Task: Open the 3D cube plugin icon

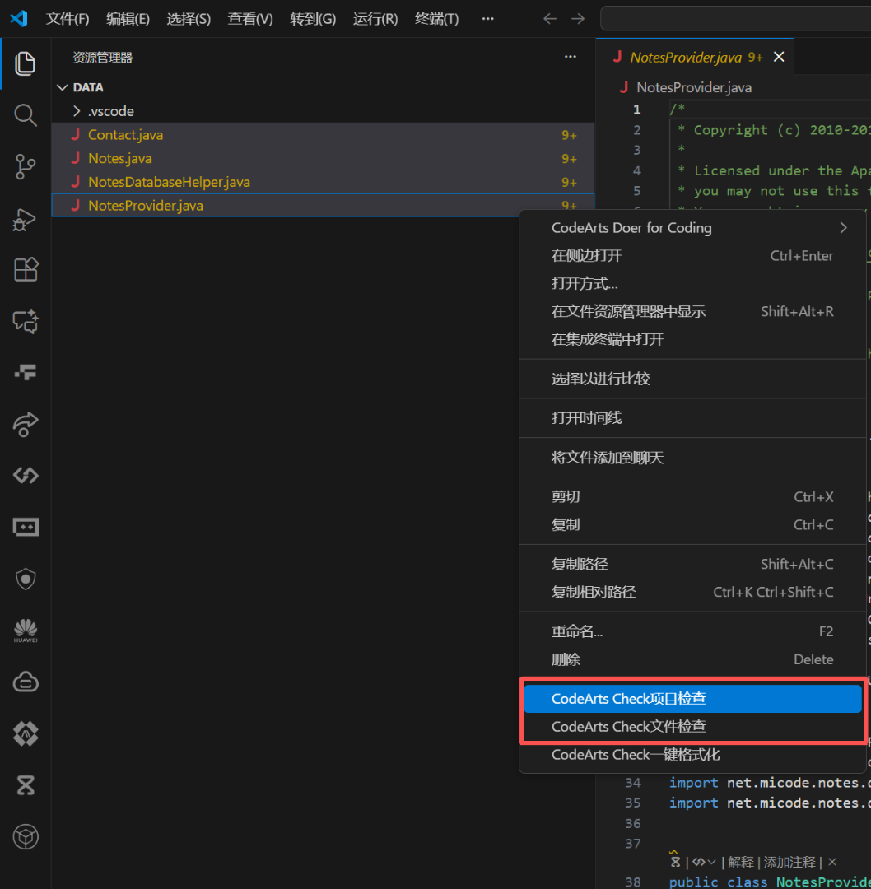Action: click(26, 837)
